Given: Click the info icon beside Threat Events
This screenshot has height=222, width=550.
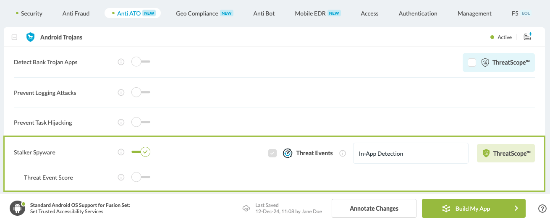Looking at the screenshot, I should click(343, 154).
